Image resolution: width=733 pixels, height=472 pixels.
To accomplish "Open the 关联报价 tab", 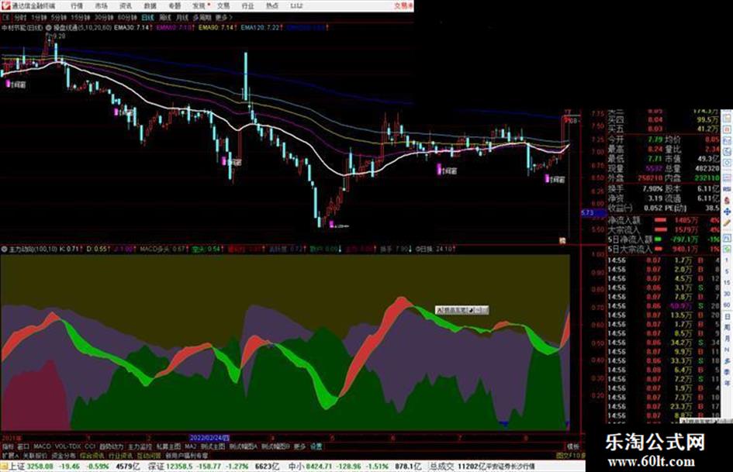I will 35,455.
